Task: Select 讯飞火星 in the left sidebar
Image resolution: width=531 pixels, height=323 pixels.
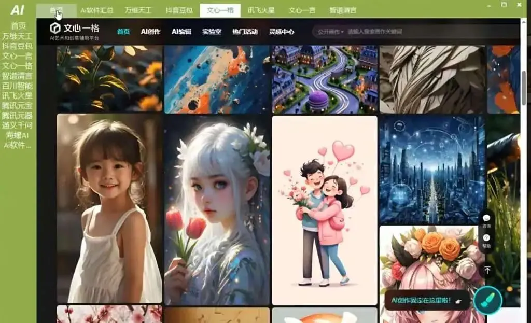Action: [17, 95]
